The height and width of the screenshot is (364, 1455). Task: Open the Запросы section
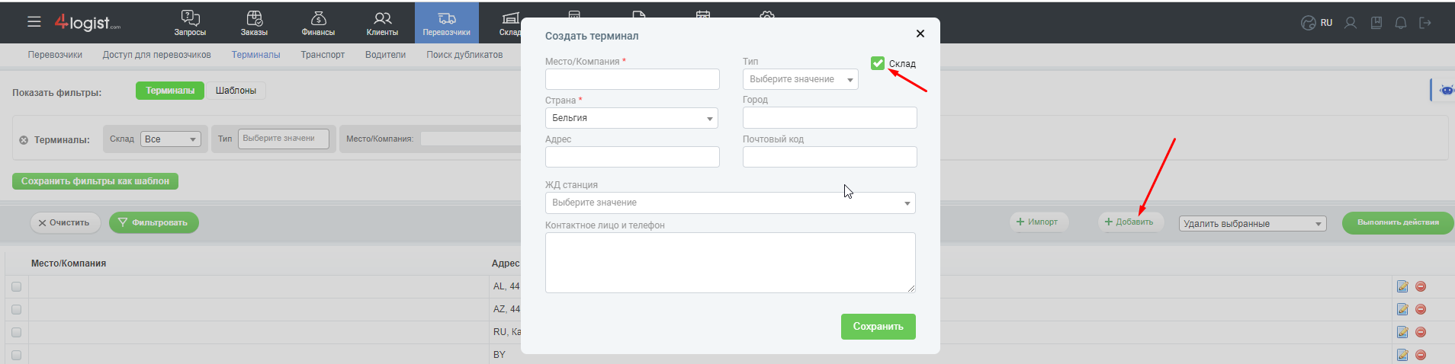[190, 23]
